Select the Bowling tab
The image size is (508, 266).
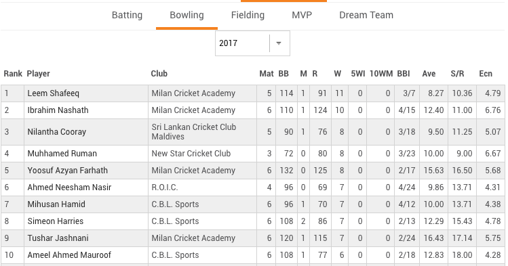pyautogui.click(x=187, y=15)
